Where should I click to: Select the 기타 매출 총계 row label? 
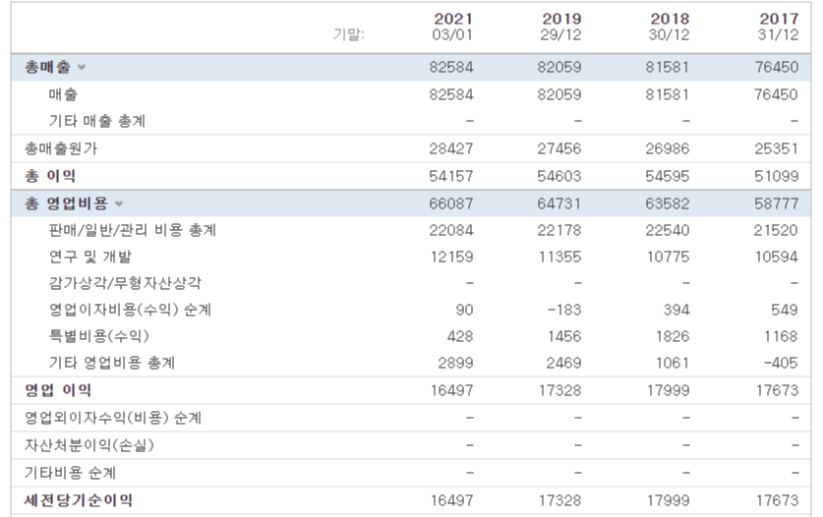(x=97, y=121)
